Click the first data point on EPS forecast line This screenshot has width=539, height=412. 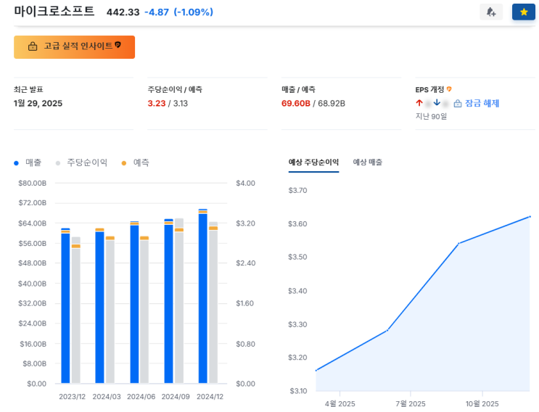tap(316, 371)
